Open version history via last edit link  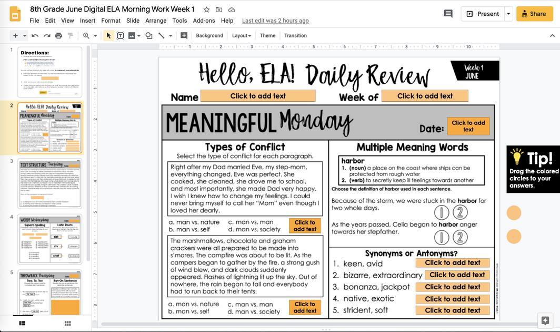coord(275,21)
